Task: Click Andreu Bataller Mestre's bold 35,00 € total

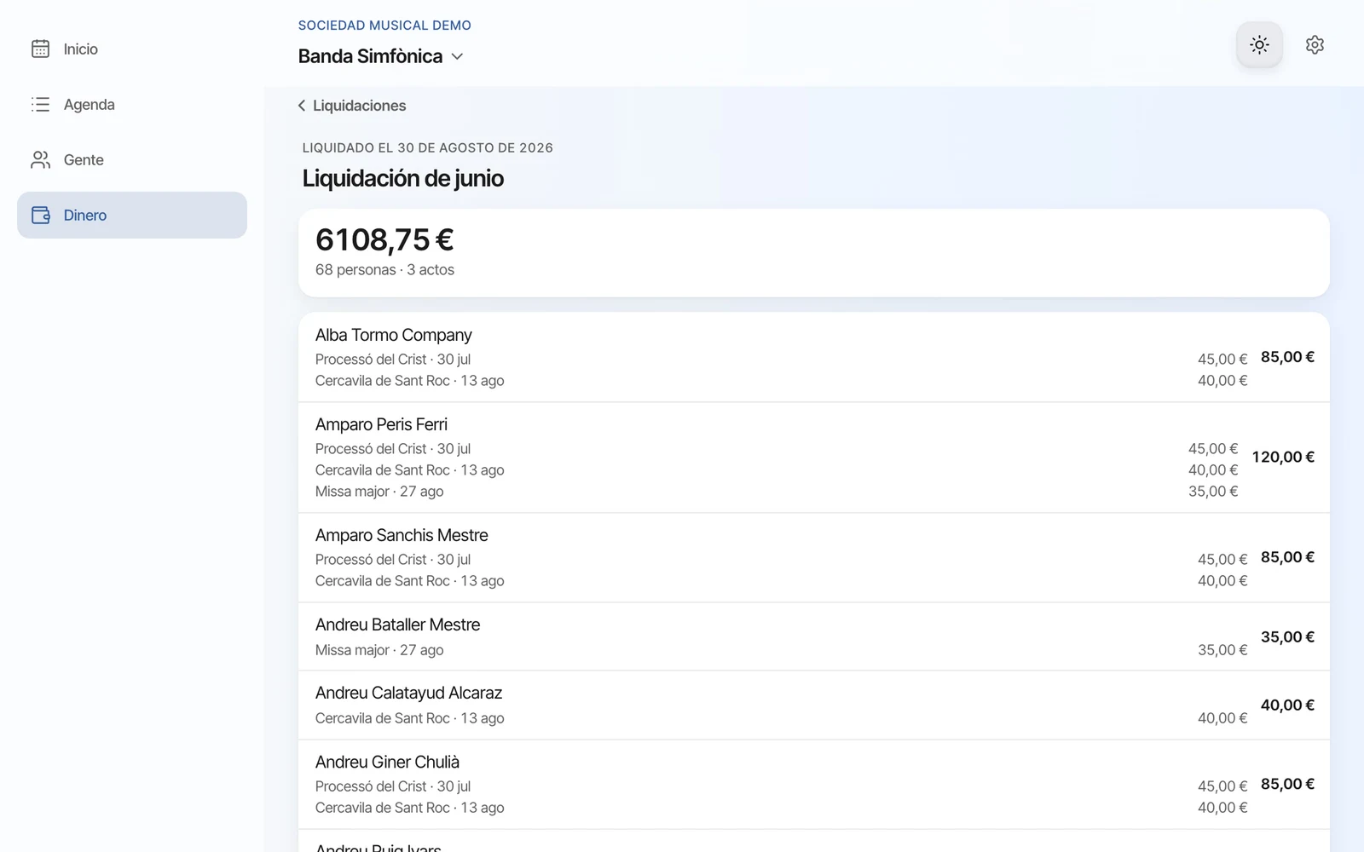Action: (x=1287, y=636)
